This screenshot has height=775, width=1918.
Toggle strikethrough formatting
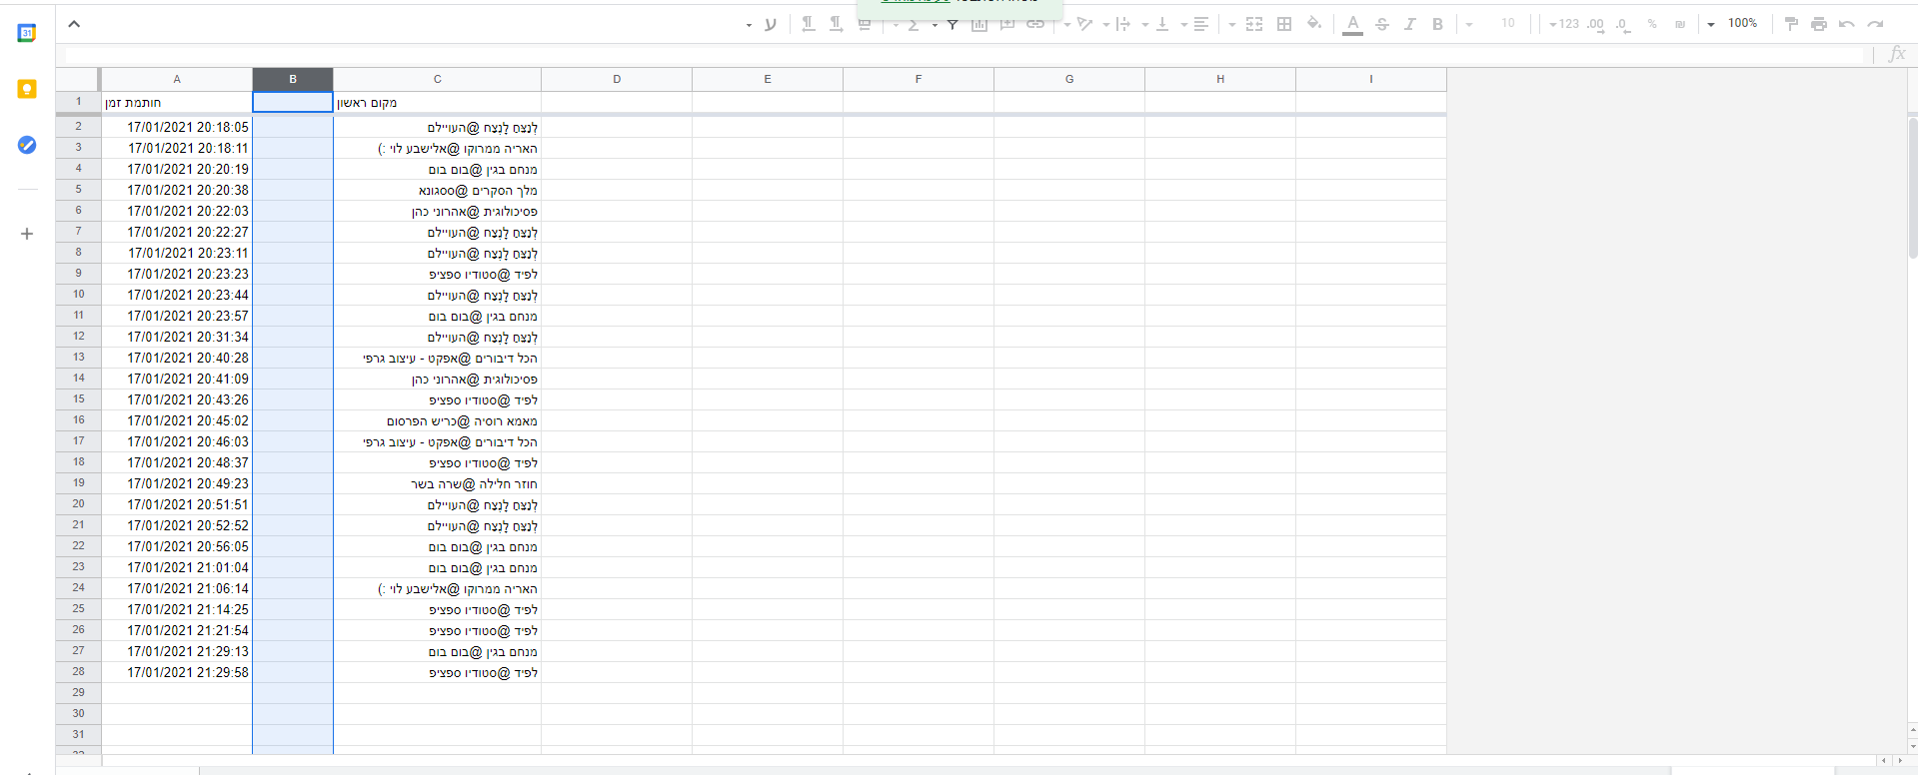point(1381,24)
